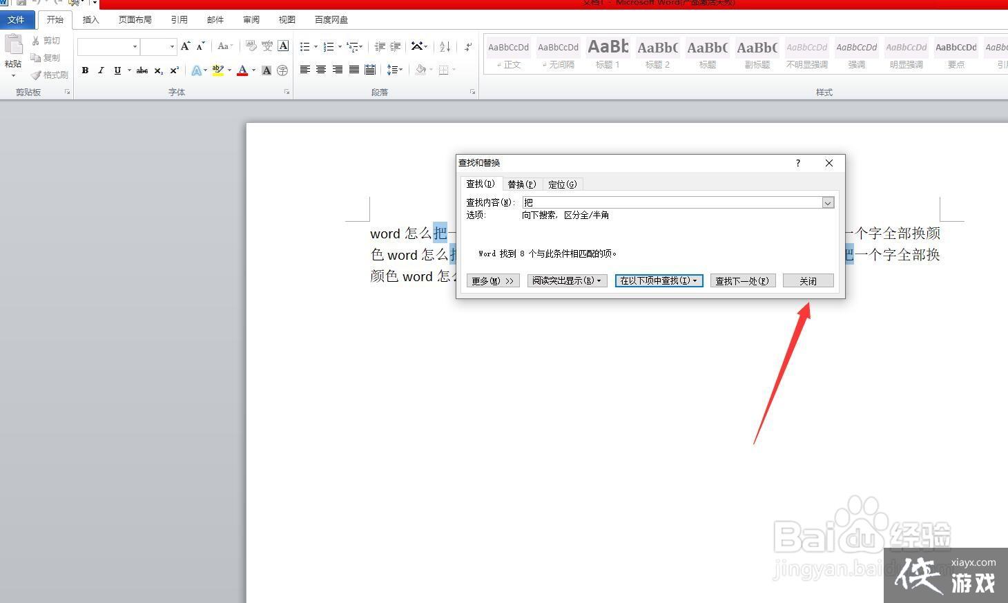The image size is (1008, 603).
Task: Click the Format Painter button
Action: 50,75
